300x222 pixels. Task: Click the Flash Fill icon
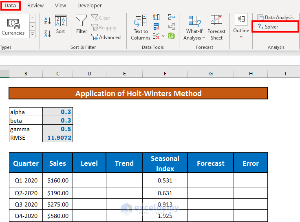156,17
